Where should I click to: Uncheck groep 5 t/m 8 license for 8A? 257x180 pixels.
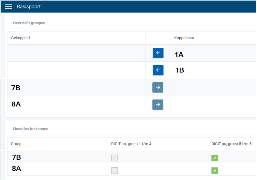(215, 170)
